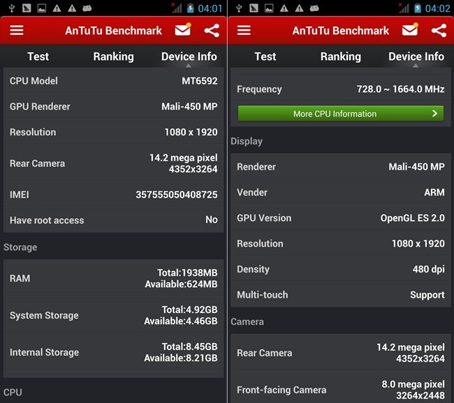Tap the IMEI row
The height and width of the screenshot is (403, 454).
[x=113, y=195]
